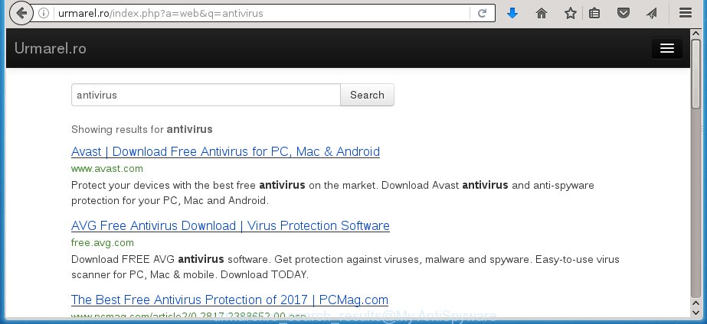Bookmark this page with the star icon
The image size is (707, 324).
pos(571,13)
